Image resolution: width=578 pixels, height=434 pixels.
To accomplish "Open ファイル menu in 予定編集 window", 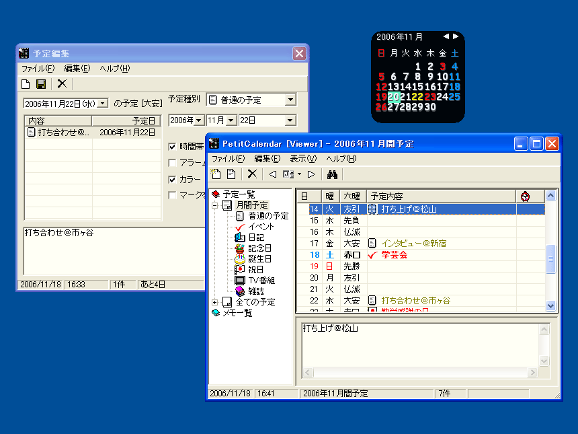I will (38, 69).
